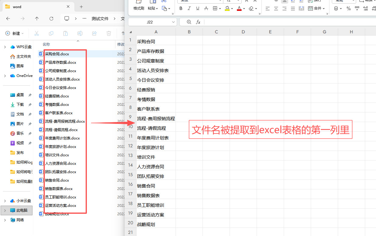The image size is (376, 236).
Task: Sort files by 名称 column header
Action: 46,44
